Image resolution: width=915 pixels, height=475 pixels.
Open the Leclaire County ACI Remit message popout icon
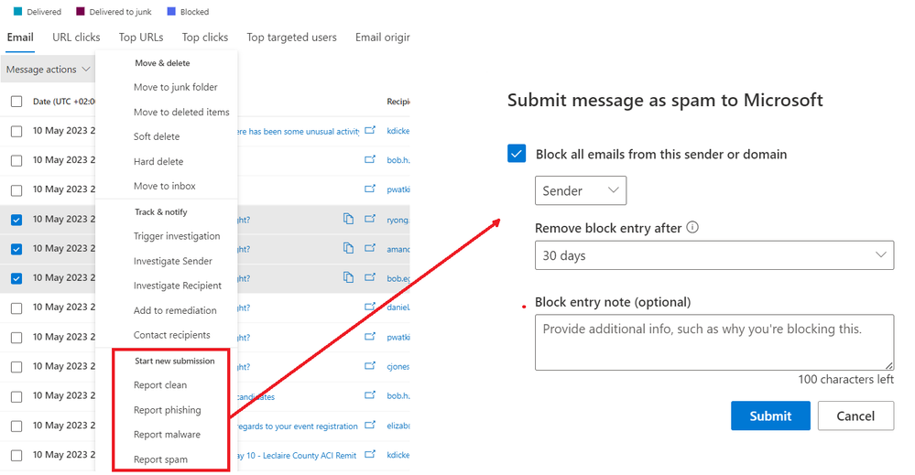point(370,454)
